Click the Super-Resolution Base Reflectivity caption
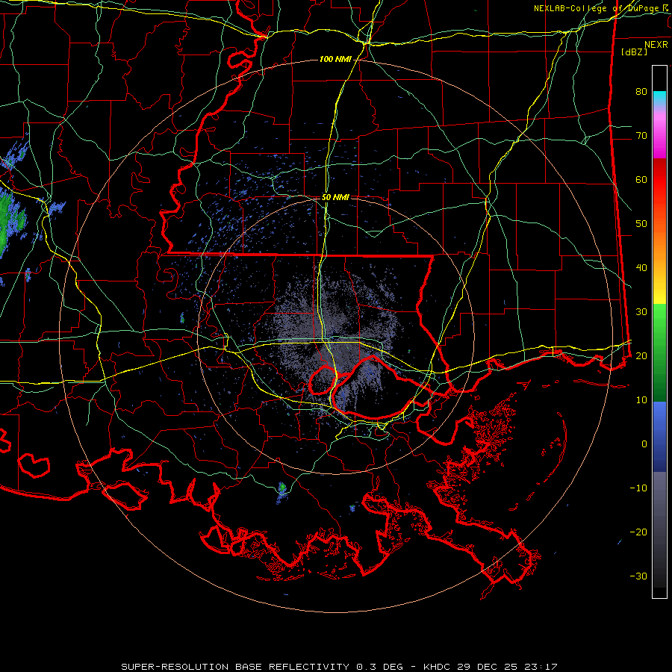 339,667
